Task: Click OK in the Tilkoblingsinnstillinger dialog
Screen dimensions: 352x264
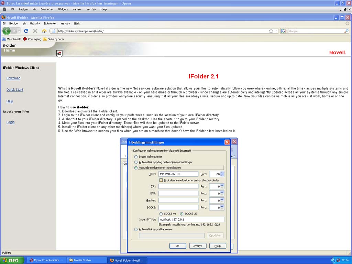Action: click(178, 246)
